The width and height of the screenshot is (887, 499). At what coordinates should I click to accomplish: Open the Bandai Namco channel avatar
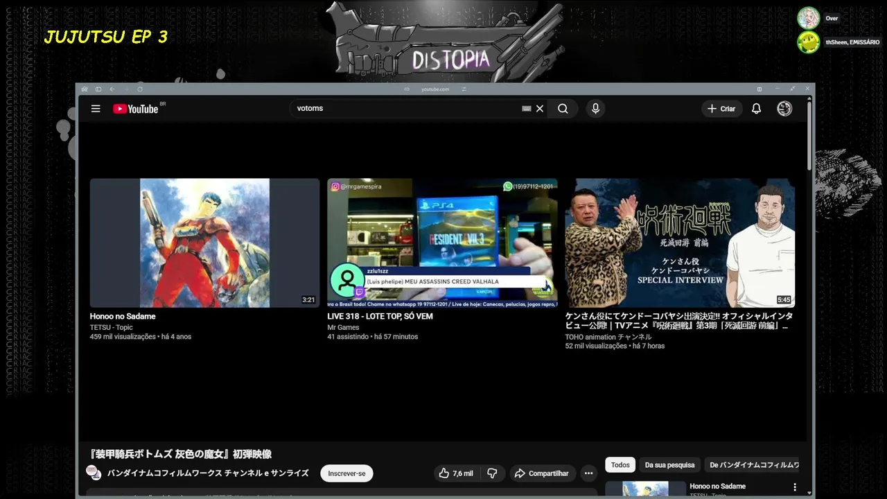[94, 473]
